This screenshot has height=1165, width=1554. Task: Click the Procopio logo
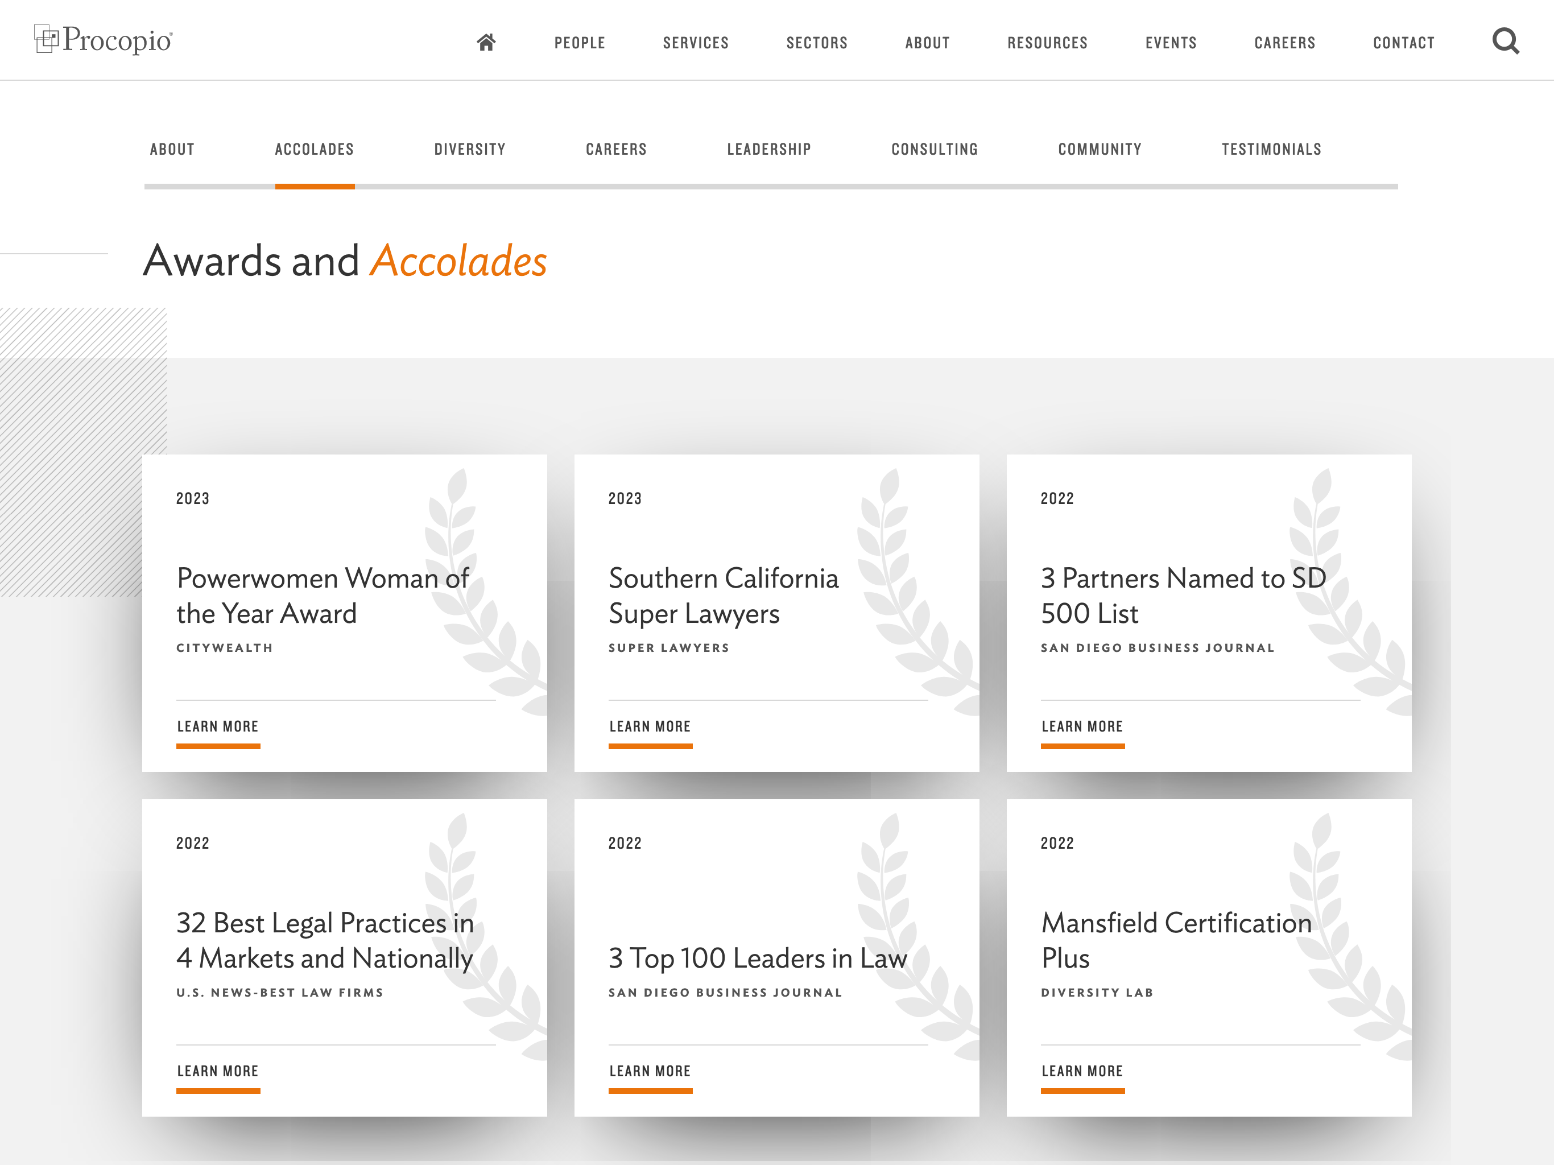[x=104, y=40]
